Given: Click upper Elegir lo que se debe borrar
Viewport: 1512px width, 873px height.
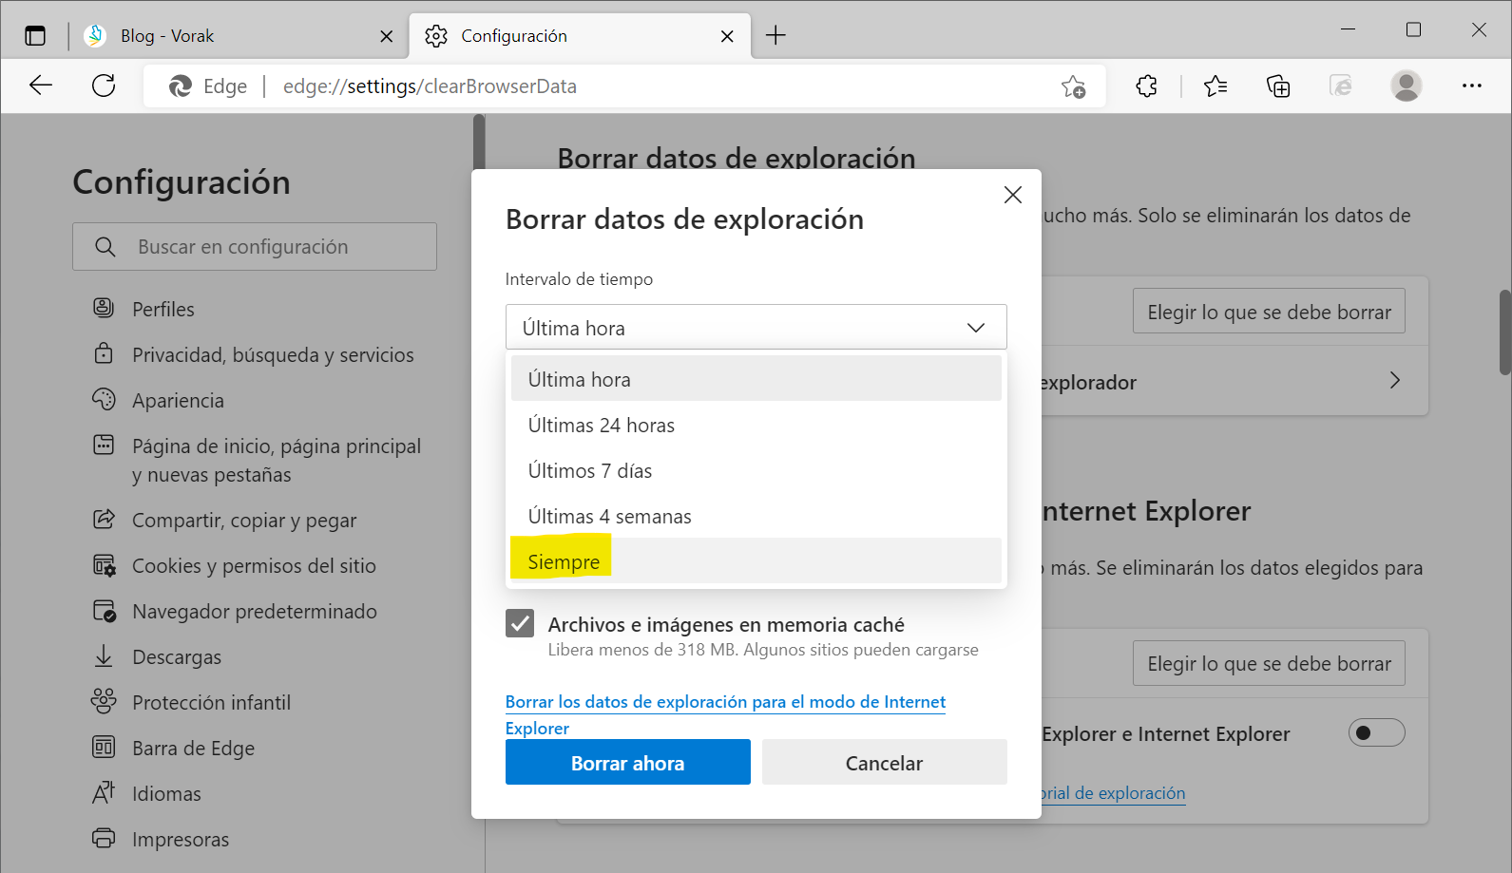Looking at the screenshot, I should (x=1269, y=311).
